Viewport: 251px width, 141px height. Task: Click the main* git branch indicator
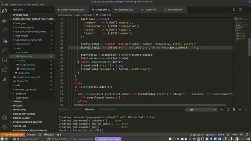[x=31, y=135]
